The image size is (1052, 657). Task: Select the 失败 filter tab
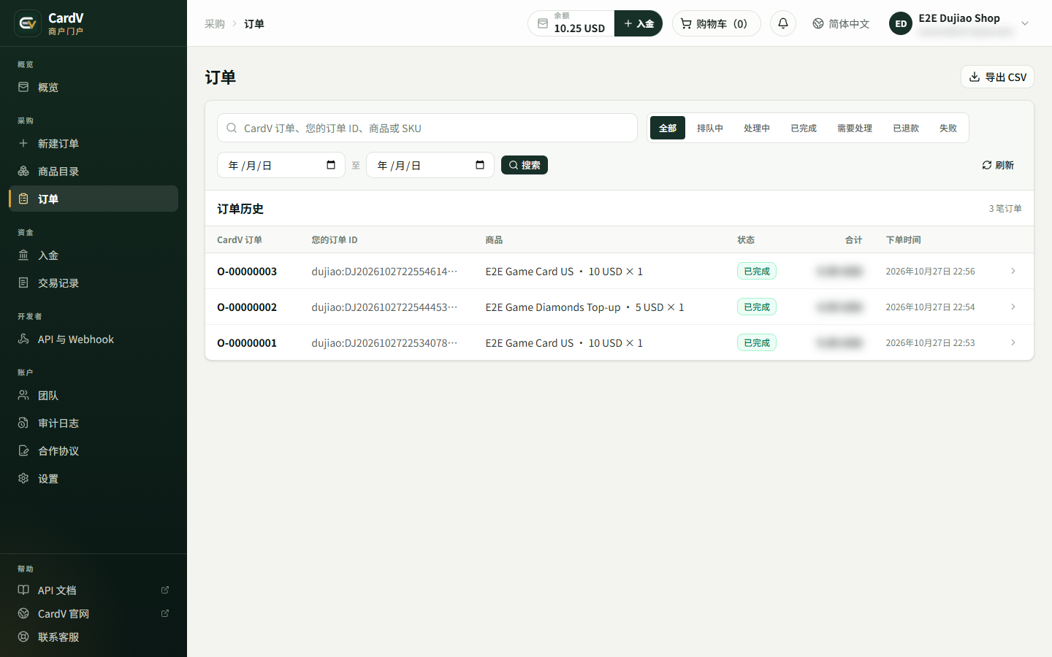(x=948, y=128)
